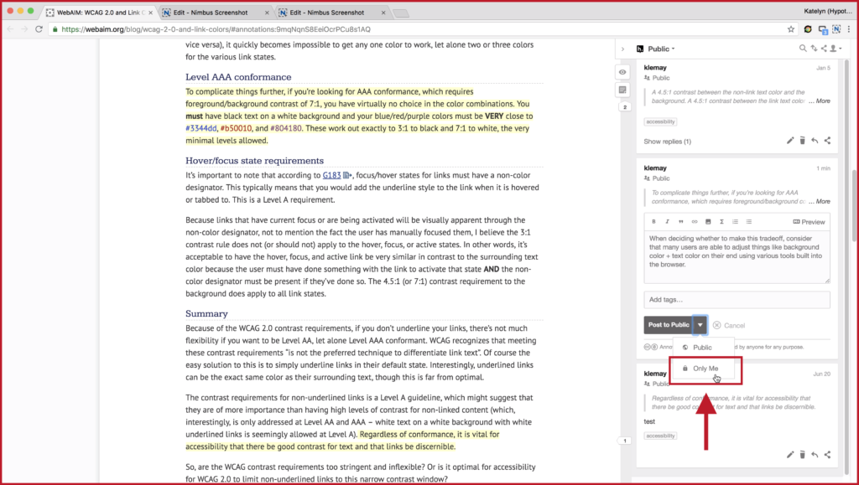Viewport: 859px width, 485px height.
Task: Edit the Jun 20 annotation with the pencil
Action: click(x=790, y=455)
